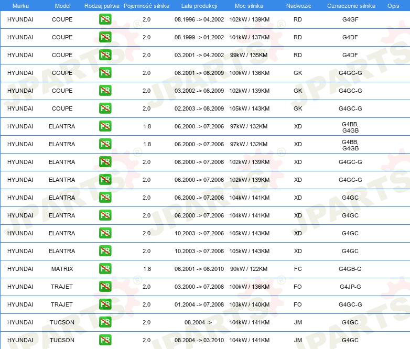Click 'FO' in the TRAJET G4JP-G row

pyautogui.click(x=298, y=287)
